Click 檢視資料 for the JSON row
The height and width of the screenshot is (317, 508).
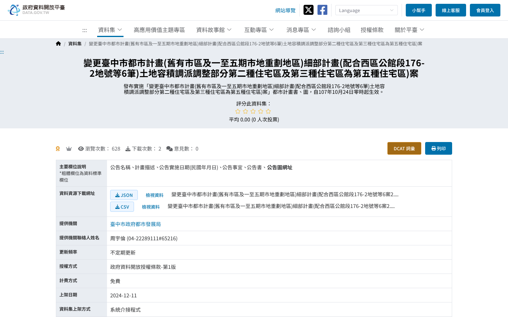[x=155, y=195]
